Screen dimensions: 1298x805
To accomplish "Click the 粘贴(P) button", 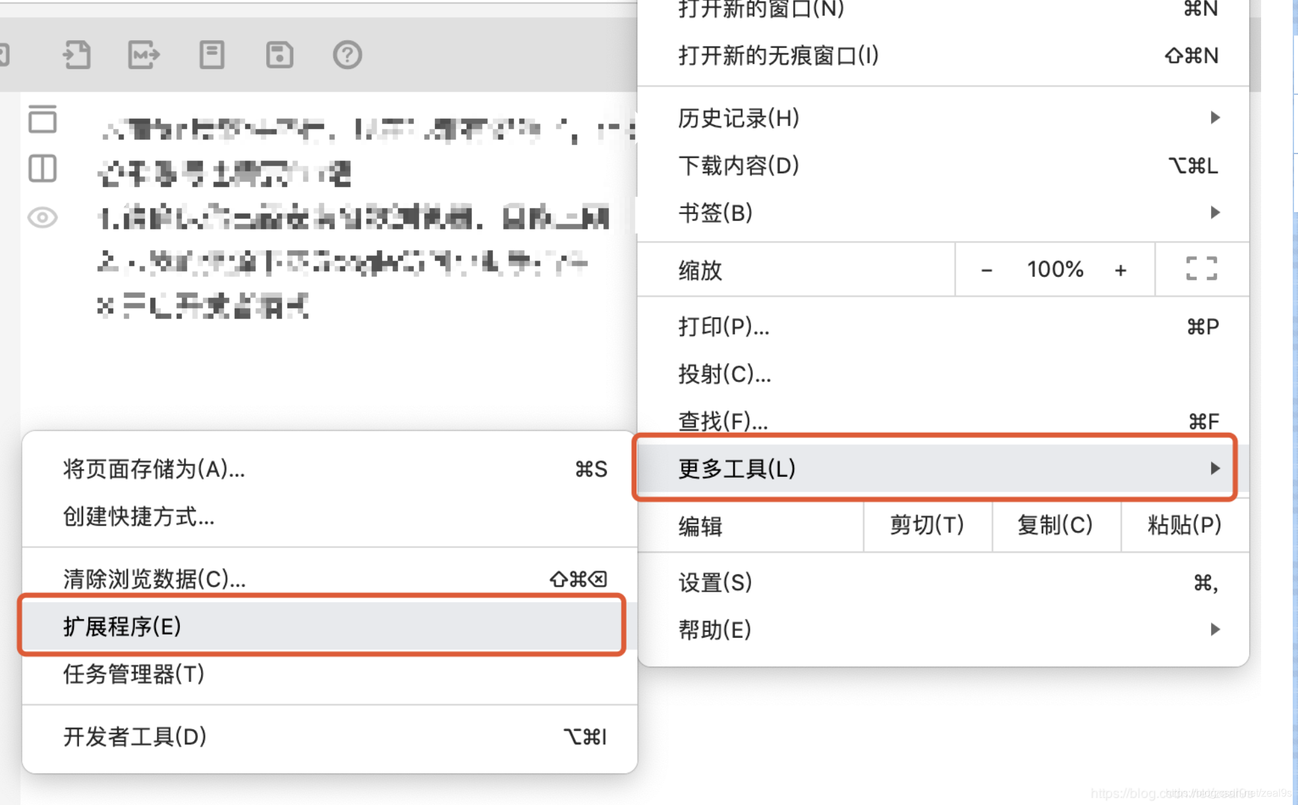I will click(x=1185, y=525).
